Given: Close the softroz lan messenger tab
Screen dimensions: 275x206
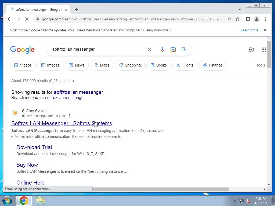Looking at the screenshot, I should (66, 10).
